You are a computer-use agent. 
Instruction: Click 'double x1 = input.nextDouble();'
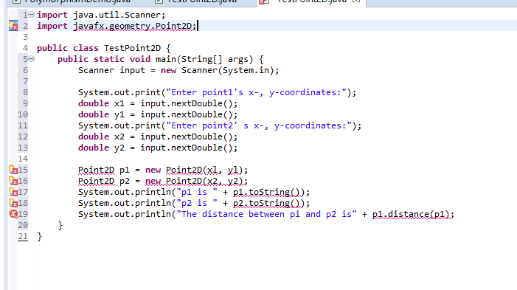pos(158,103)
